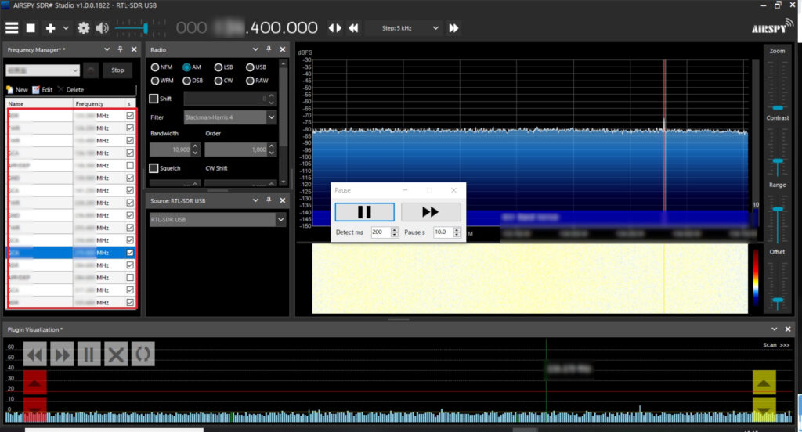Collapse the Frequency Manager panel chevron
Image resolution: width=802 pixels, height=432 pixels.
coord(107,49)
